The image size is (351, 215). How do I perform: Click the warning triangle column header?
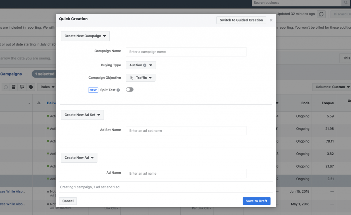[x=38, y=103]
